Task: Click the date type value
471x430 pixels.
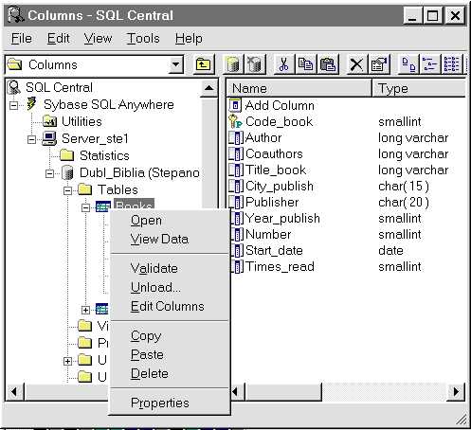Action: coord(390,250)
